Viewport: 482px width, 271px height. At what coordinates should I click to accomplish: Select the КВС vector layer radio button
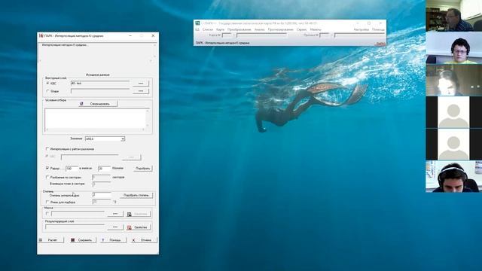click(x=47, y=84)
